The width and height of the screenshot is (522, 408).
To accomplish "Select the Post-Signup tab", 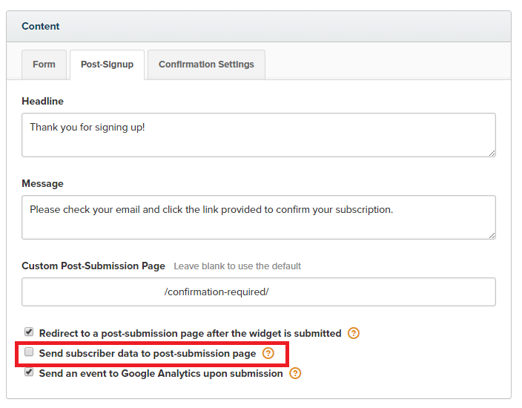I will tap(107, 65).
